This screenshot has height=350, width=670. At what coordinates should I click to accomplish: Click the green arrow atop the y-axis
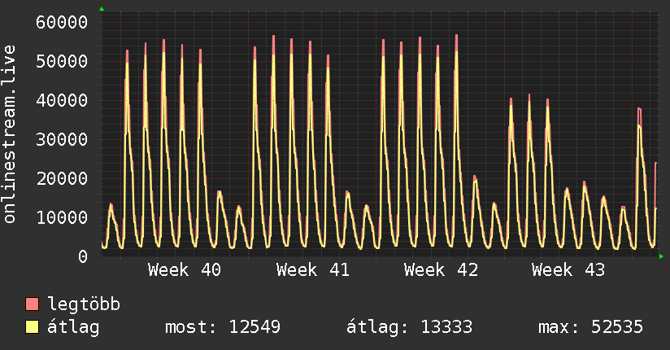102,9
